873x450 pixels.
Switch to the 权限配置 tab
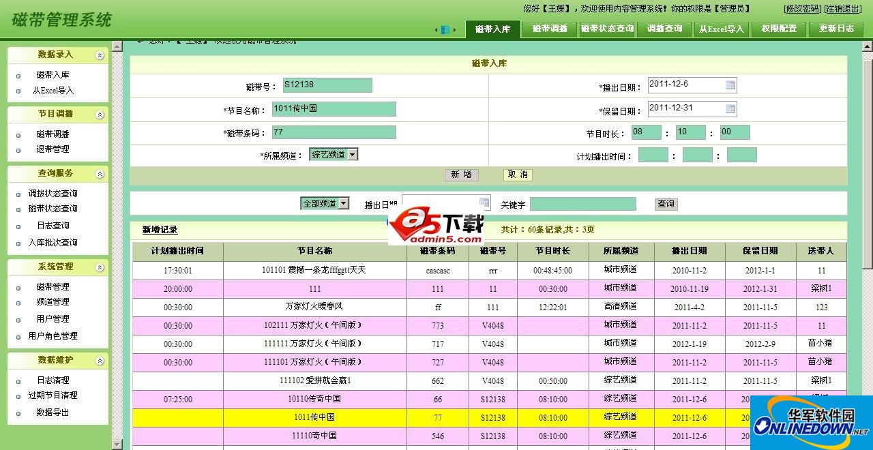coord(779,30)
